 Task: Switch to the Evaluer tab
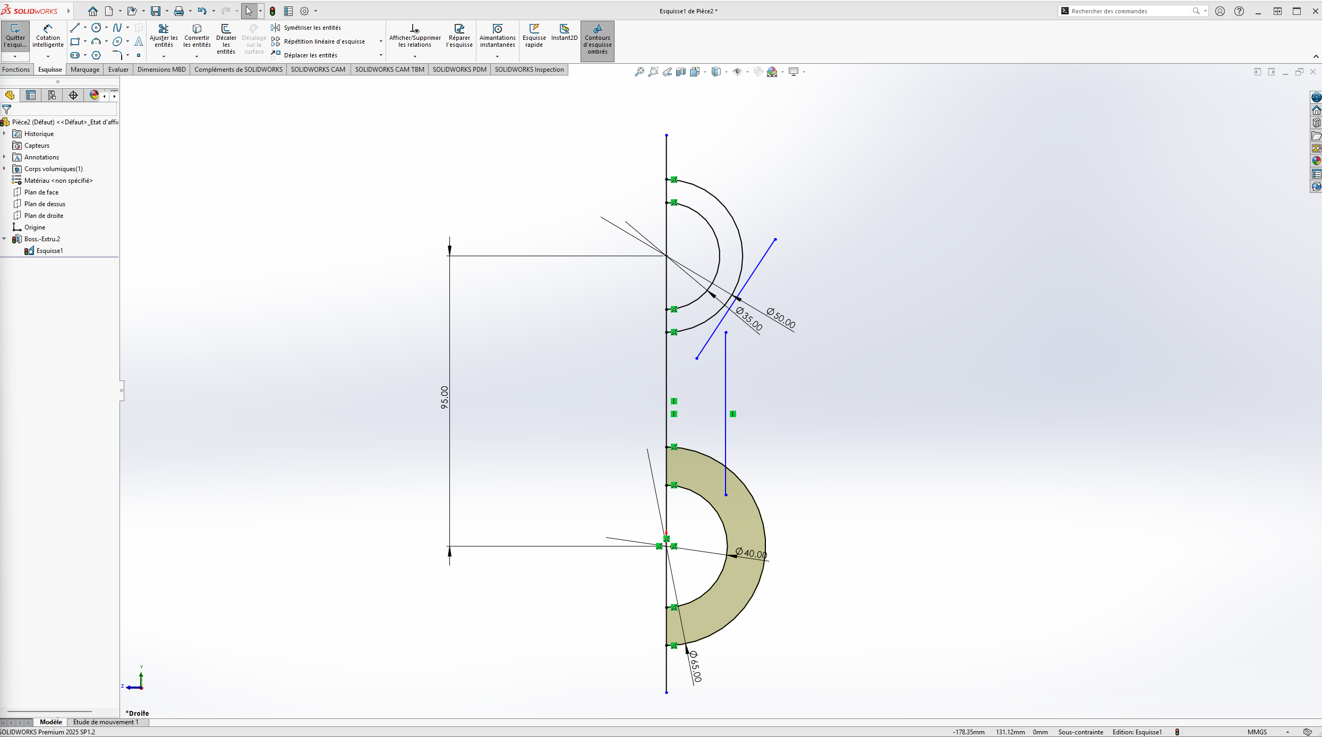click(118, 70)
